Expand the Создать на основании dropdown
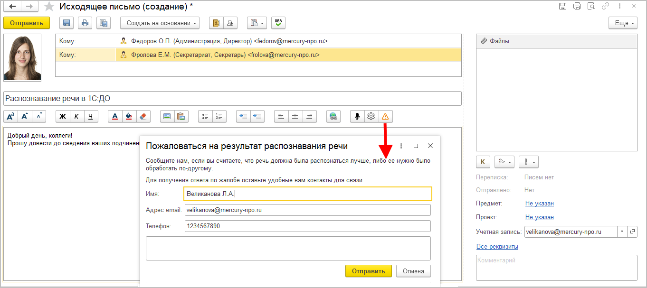 [x=160, y=23]
